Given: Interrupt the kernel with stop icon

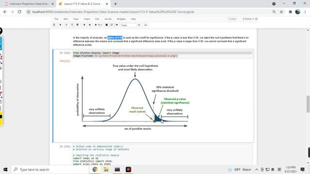Looking at the screenshot, I should [107, 25].
